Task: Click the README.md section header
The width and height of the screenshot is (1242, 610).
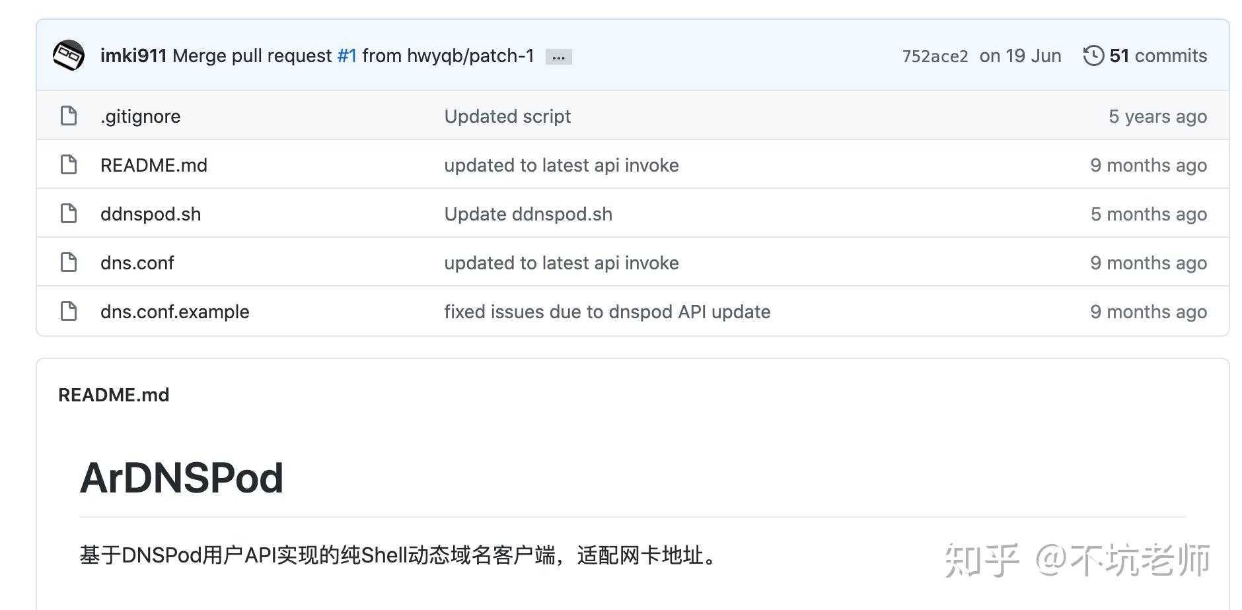Action: 113,394
